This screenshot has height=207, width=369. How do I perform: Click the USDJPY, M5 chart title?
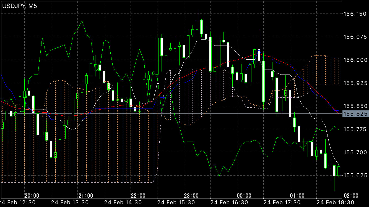[19, 6]
